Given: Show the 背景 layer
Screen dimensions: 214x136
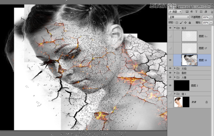Looking at the screenshot, I should (x=170, y=102).
